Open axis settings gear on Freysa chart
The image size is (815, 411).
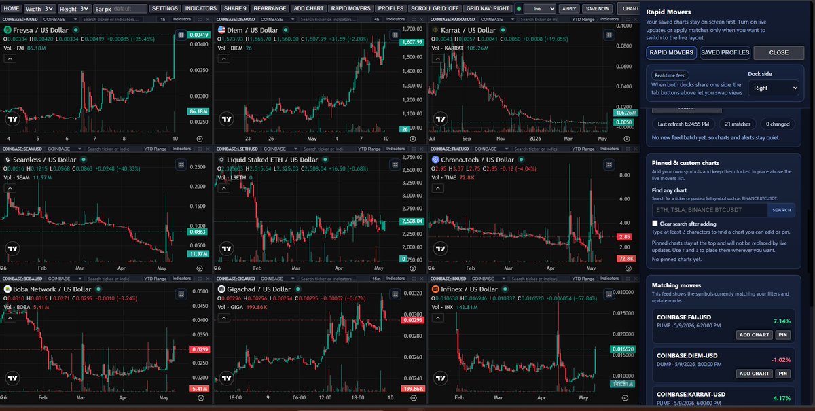point(199,137)
